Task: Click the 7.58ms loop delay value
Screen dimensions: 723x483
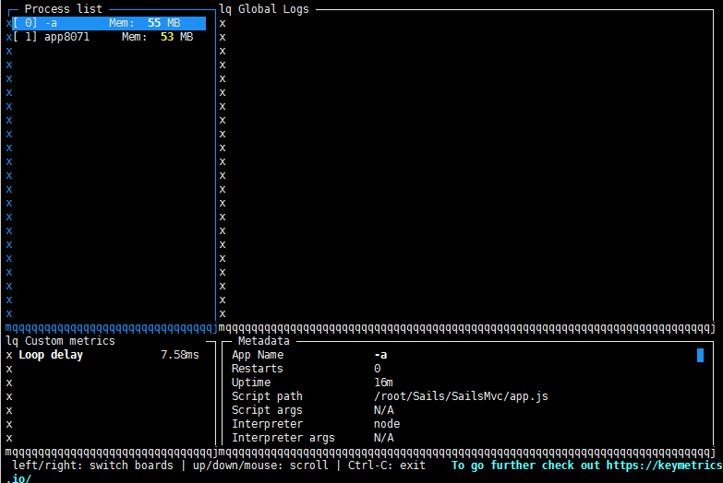Action: (x=180, y=355)
